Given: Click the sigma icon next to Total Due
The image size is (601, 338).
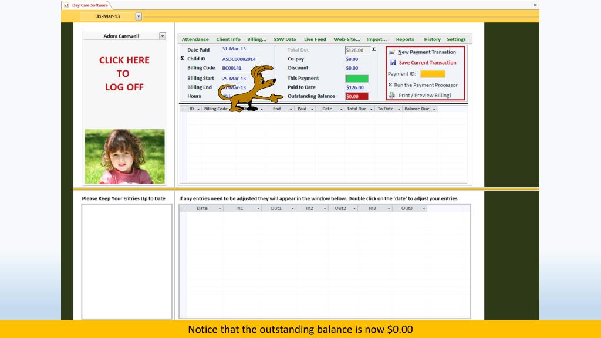Looking at the screenshot, I should tap(374, 49).
